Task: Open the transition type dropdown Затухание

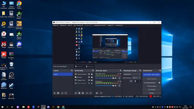Action: (x=132, y=74)
